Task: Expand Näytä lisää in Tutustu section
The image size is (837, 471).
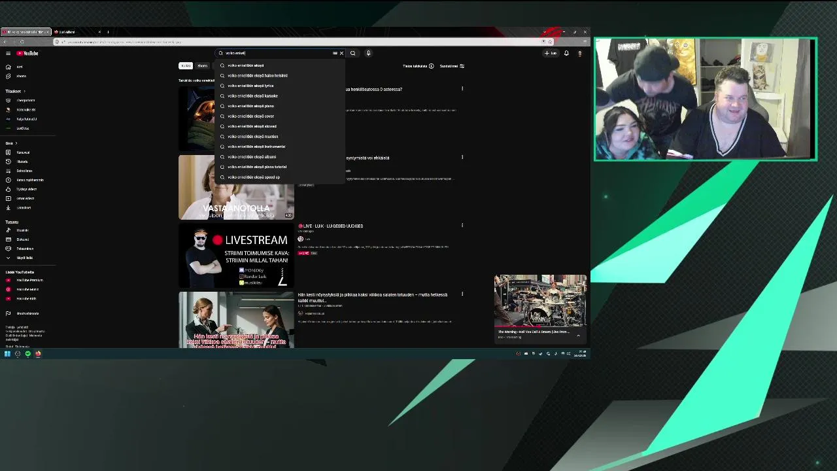Action: 21,258
